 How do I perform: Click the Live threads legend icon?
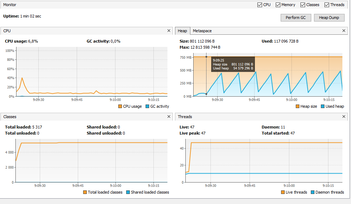click(283, 192)
